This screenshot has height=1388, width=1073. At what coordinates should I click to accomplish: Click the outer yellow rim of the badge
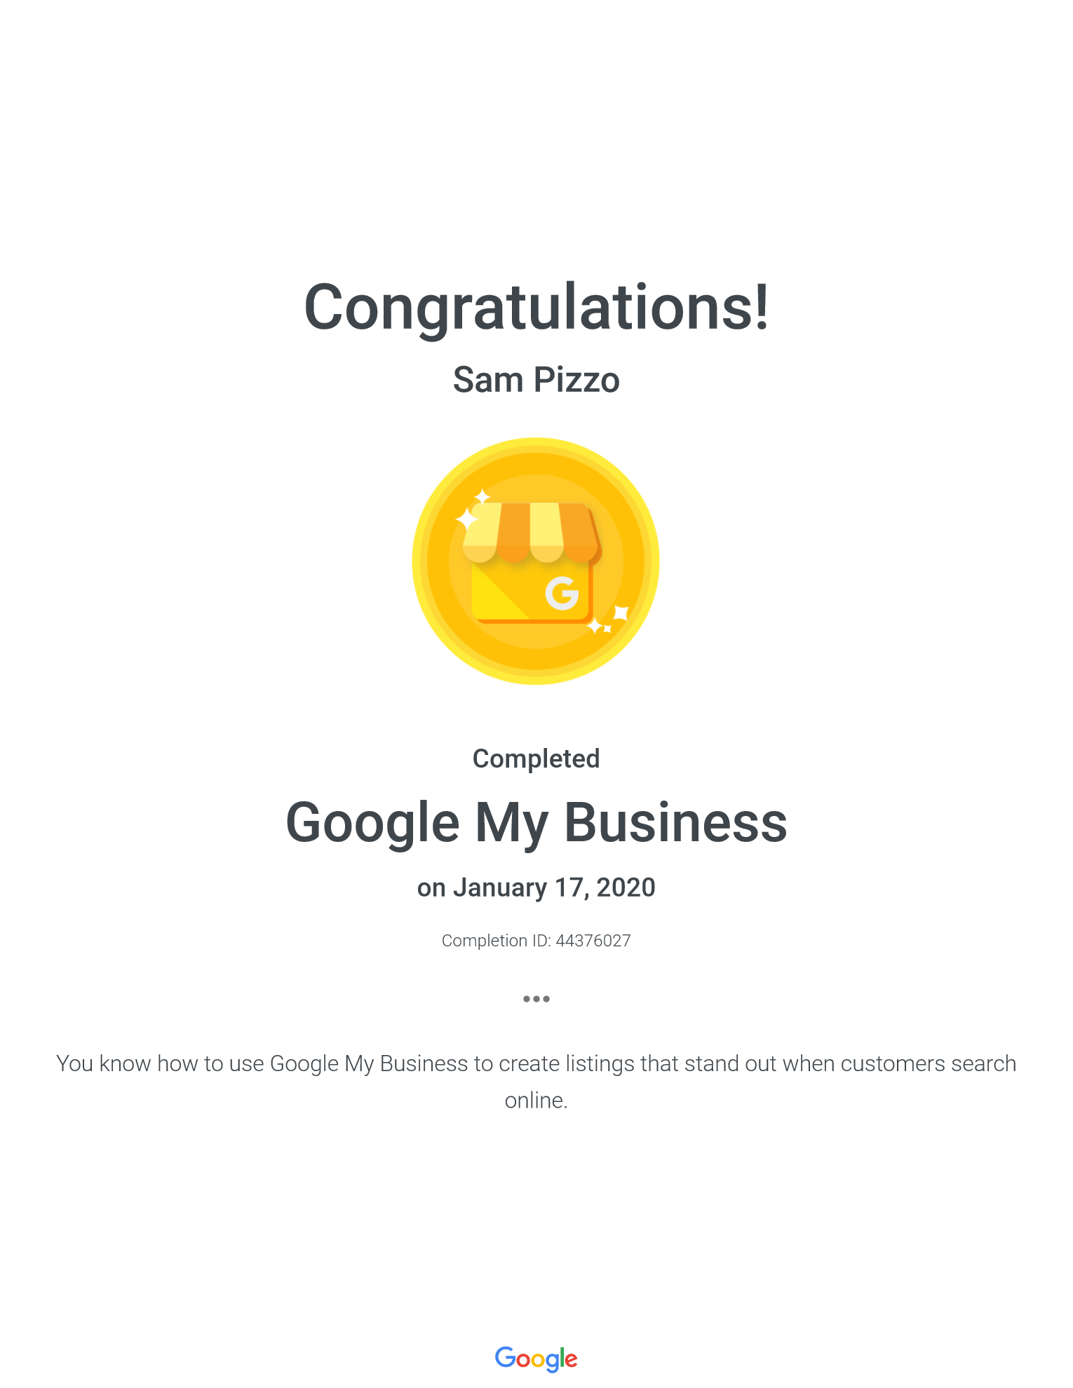click(x=419, y=561)
